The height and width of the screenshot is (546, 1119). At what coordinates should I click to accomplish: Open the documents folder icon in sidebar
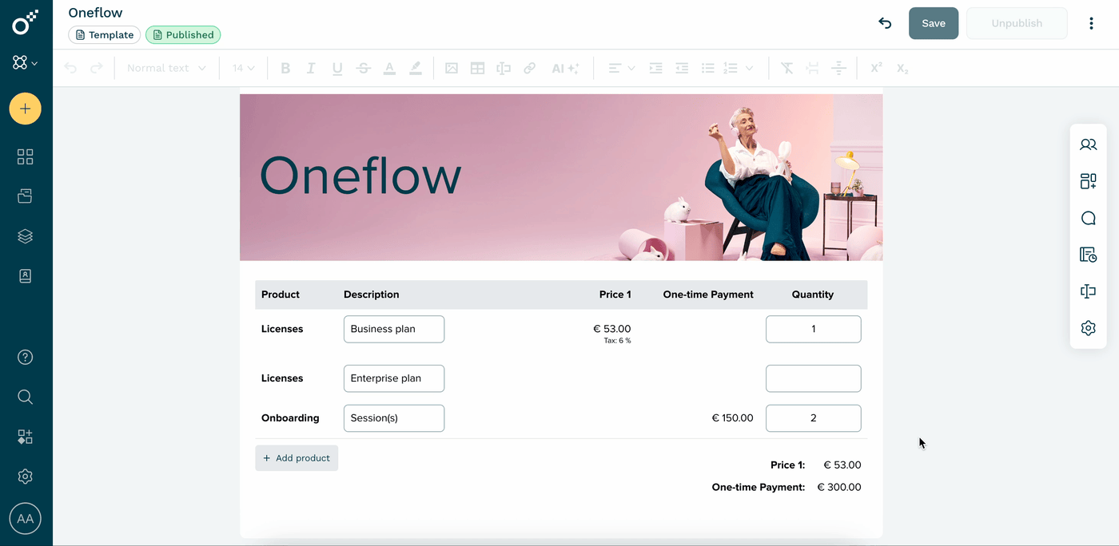[26, 196]
